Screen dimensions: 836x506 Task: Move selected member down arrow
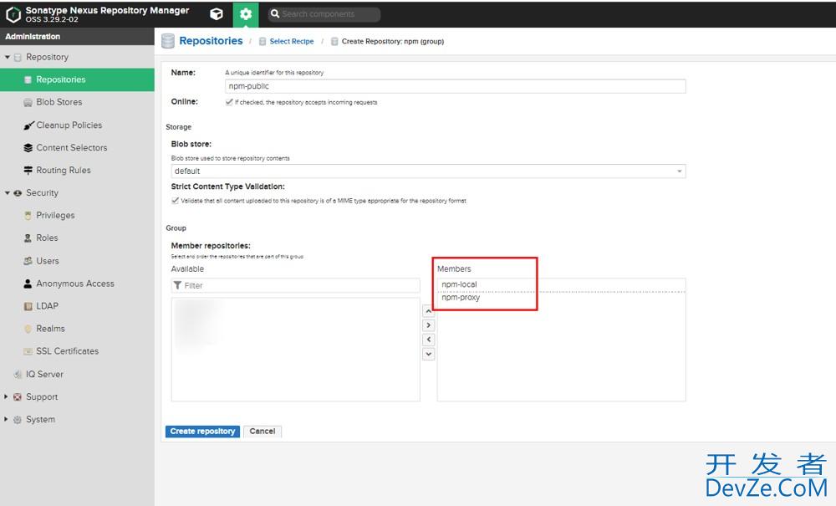428,354
